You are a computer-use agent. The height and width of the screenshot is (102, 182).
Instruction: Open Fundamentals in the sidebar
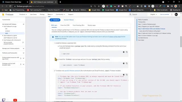6,20
